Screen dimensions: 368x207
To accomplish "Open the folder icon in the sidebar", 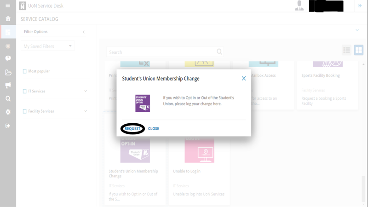I will click(8, 73).
